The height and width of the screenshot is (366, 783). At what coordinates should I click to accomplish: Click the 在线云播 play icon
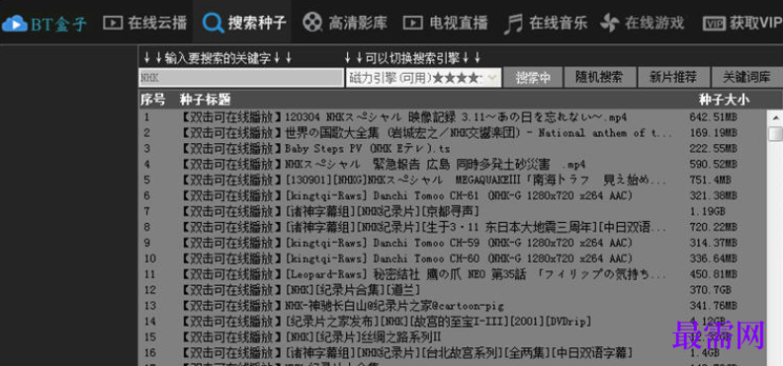tap(113, 23)
